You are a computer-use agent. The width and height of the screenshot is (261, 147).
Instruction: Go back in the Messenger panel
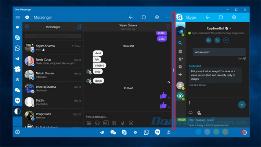pyautogui.click(x=131, y=17)
